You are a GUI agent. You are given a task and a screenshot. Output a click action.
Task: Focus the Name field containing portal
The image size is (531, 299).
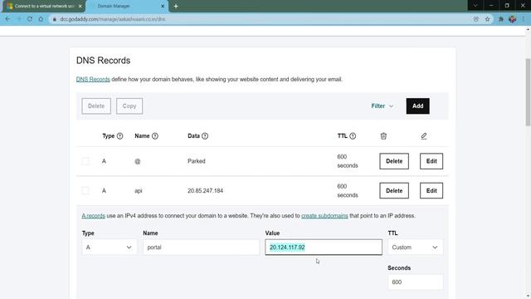(201, 248)
